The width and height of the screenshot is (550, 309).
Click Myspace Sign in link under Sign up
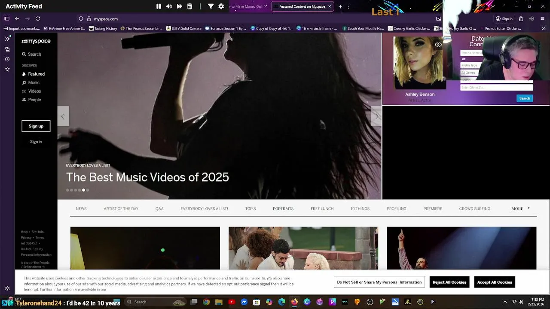coord(36,142)
